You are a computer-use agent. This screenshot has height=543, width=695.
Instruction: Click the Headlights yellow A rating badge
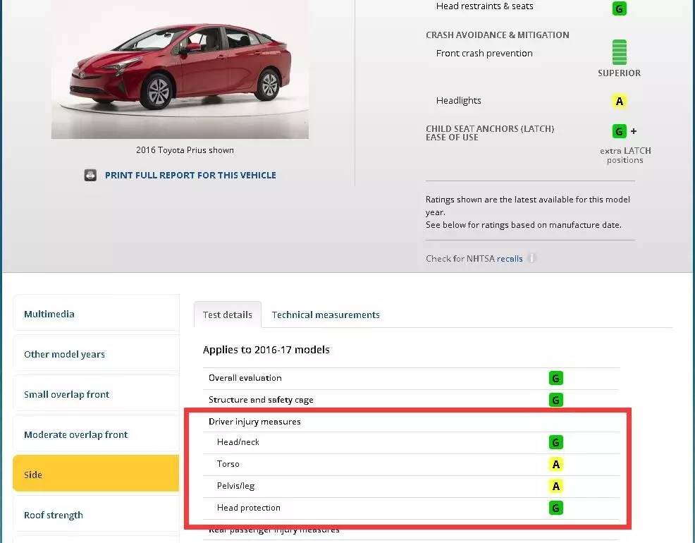619,101
